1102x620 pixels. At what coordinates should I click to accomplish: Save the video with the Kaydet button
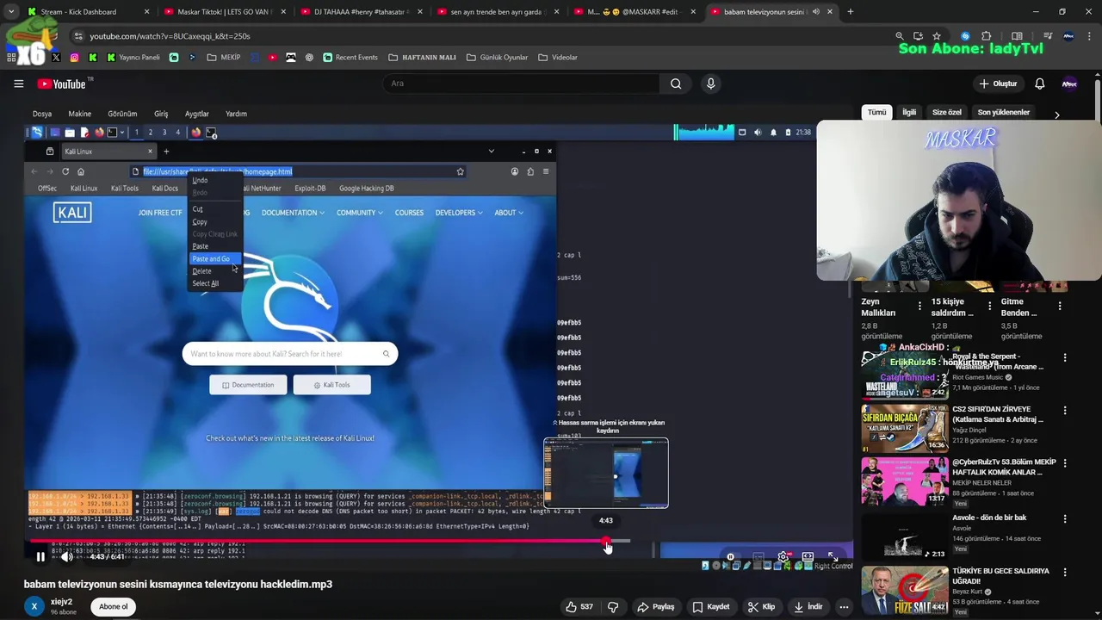point(711,606)
